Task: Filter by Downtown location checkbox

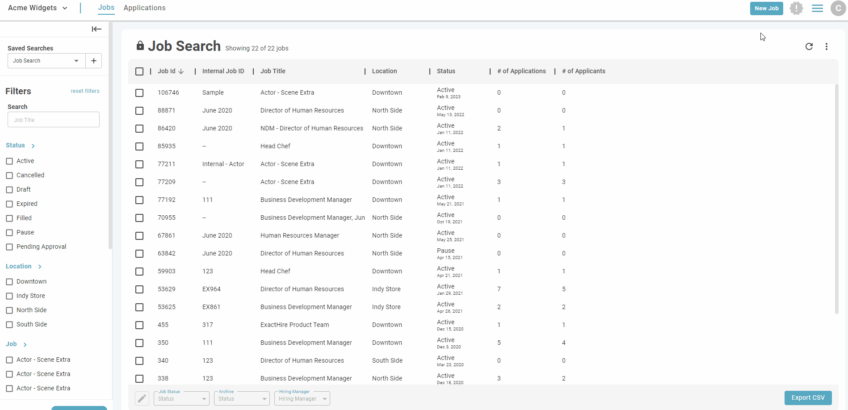Action: coord(9,282)
